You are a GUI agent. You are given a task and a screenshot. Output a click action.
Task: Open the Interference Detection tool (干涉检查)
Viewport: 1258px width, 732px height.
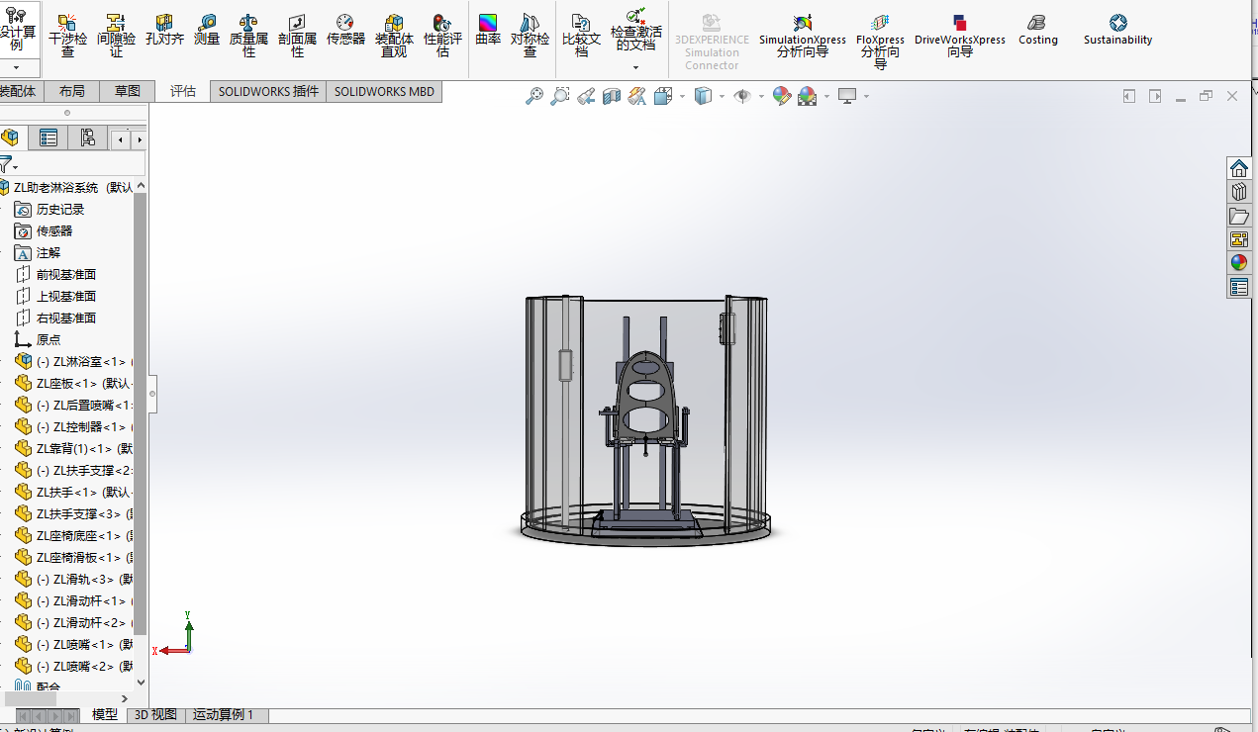point(68,36)
